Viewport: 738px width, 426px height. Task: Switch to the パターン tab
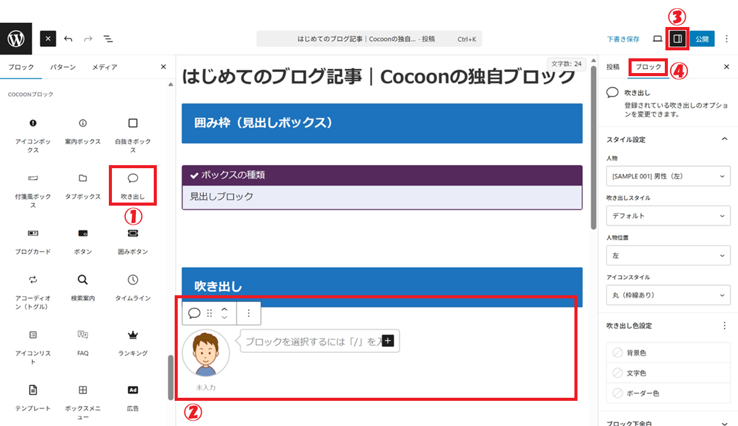point(63,67)
